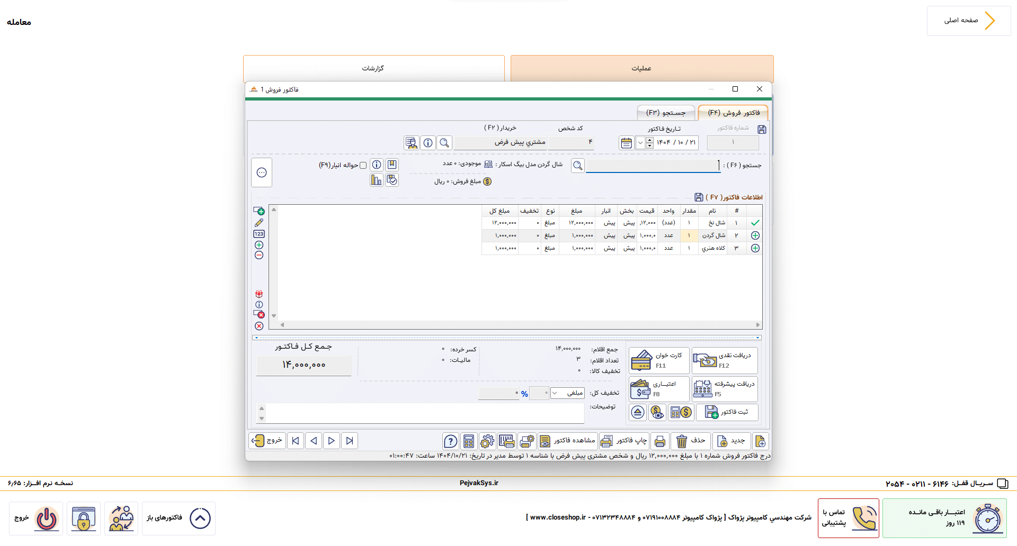Click the save icon beside اطلاعات فاکتور (F7)
Image resolution: width=1017 pixels, height=546 pixels.
point(699,197)
